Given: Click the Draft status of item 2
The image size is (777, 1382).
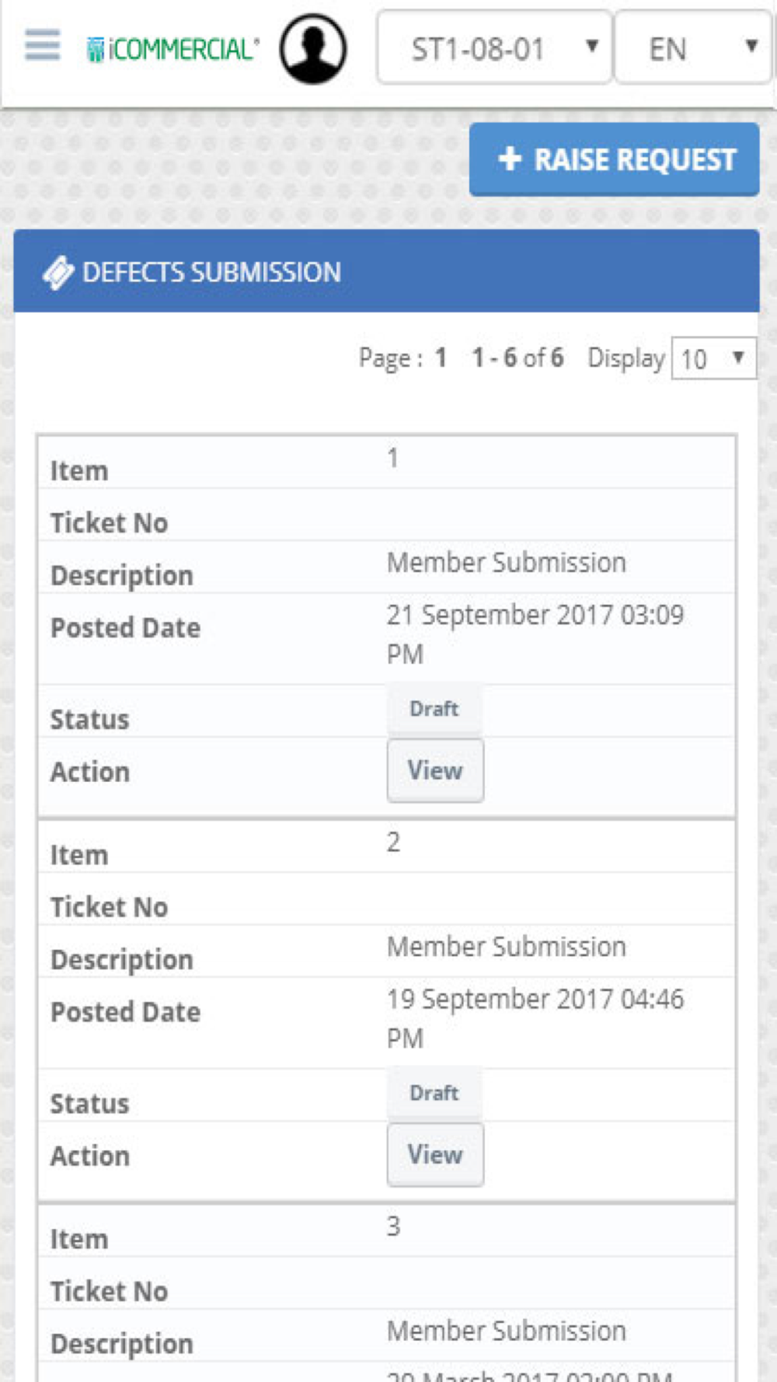Looking at the screenshot, I should (x=434, y=1093).
